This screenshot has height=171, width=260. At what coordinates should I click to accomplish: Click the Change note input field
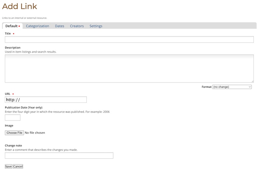[59, 156]
